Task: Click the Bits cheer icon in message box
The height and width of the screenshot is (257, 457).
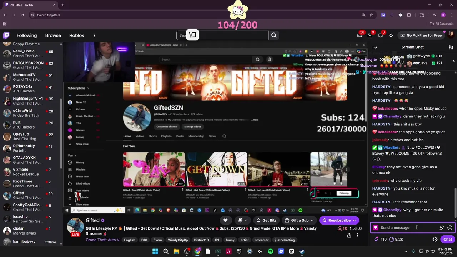Action: (x=442, y=228)
